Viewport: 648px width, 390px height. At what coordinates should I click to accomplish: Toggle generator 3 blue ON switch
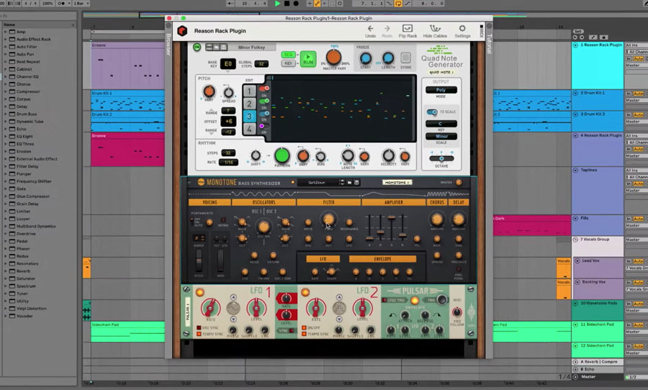[x=264, y=113]
